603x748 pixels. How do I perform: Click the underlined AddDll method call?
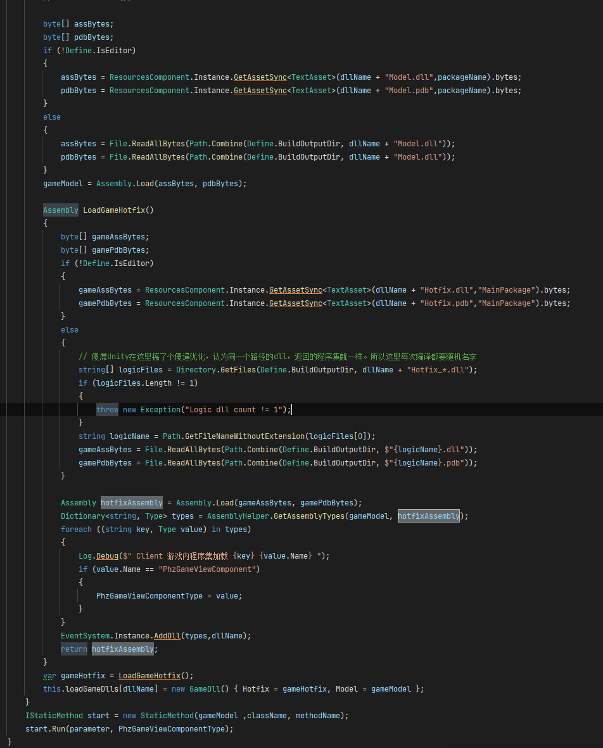pos(167,636)
